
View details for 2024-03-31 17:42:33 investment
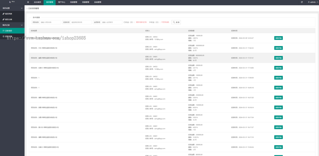pyautogui.click(x=278, y=48)
